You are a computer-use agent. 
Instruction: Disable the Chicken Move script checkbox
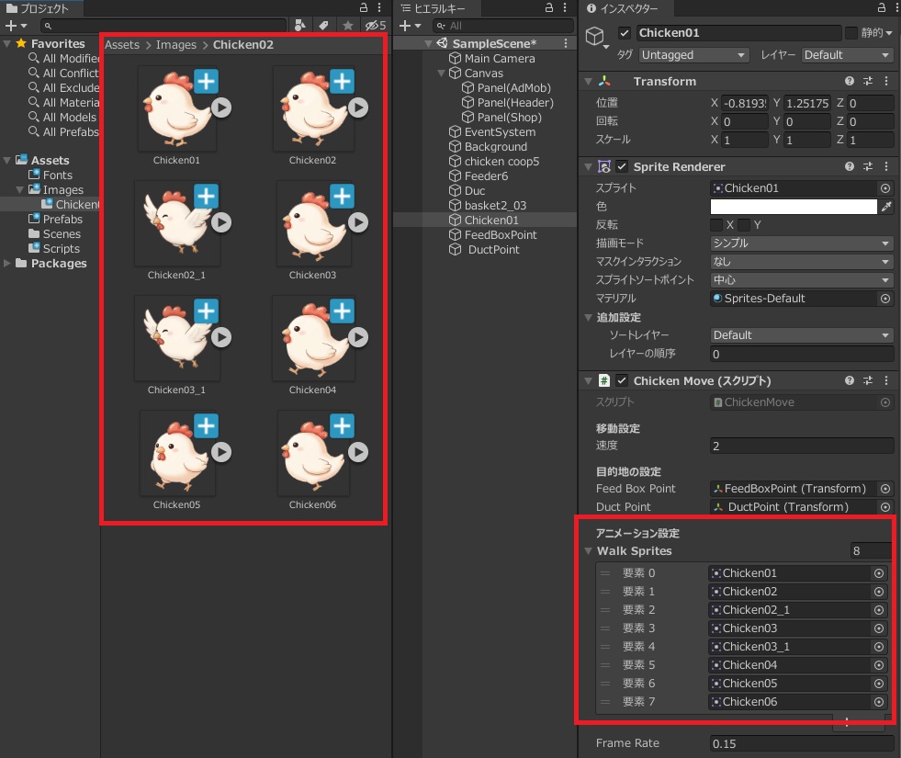point(622,380)
